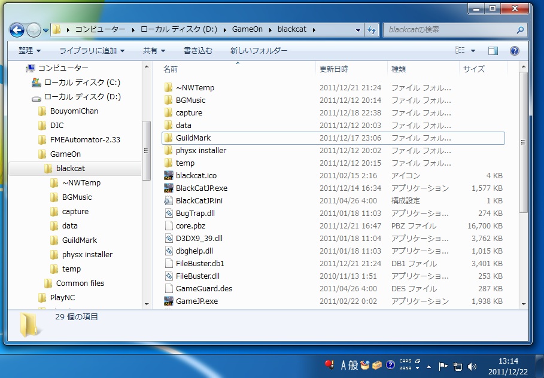The height and width of the screenshot is (378, 544).
Task: Click the refresh button beside address bar
Action: pyautogui.click(x=372, y=29)
